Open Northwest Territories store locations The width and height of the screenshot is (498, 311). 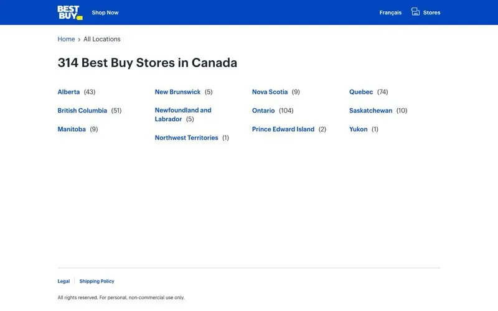click(x=186, y=137)
